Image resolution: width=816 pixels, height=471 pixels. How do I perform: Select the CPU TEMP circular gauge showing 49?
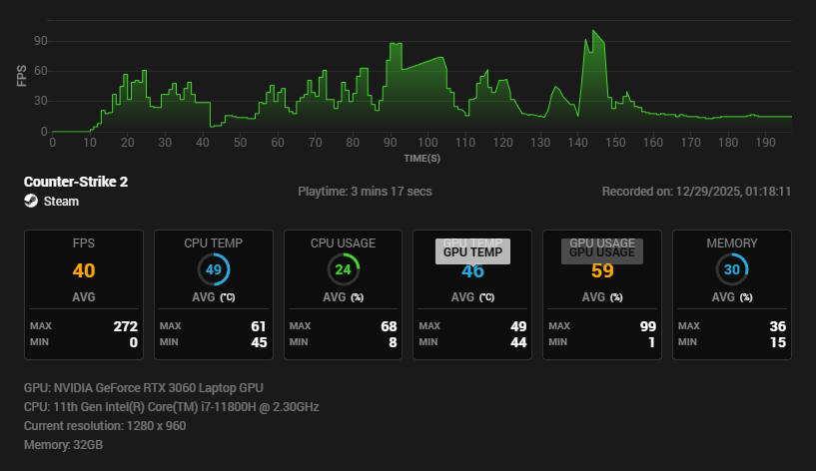(x=214, y=269)
